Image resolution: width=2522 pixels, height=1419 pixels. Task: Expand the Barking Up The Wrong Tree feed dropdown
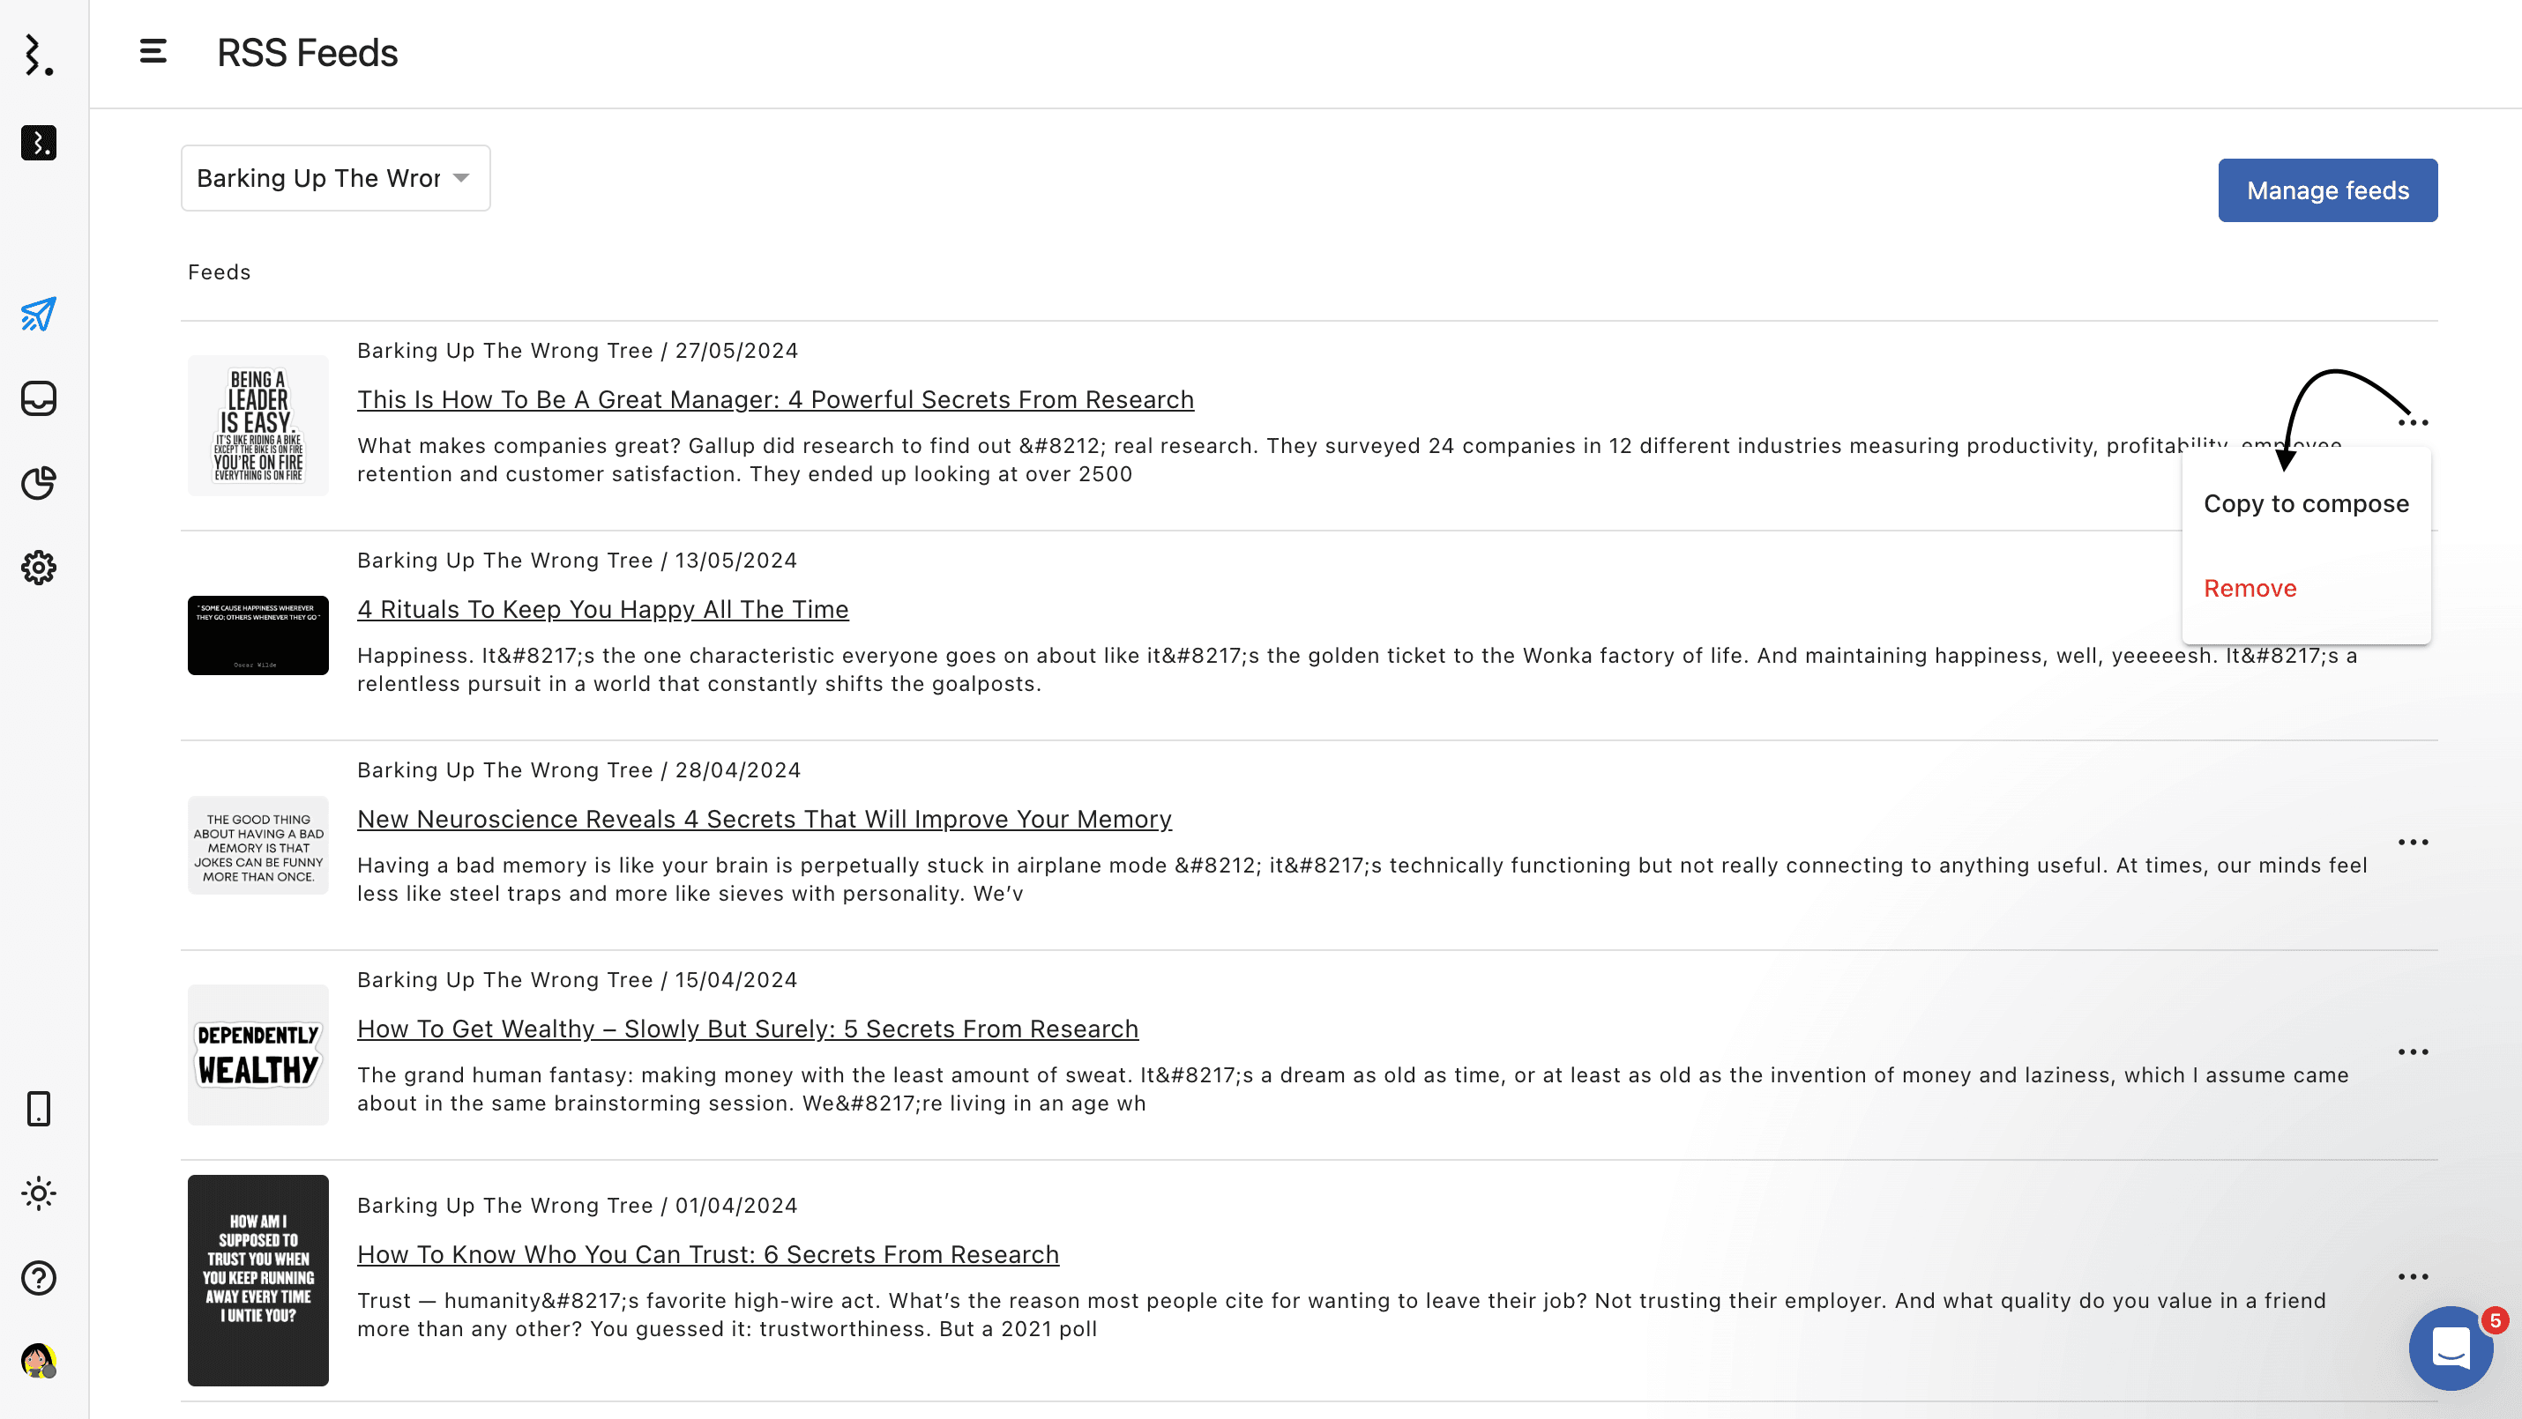335,178
